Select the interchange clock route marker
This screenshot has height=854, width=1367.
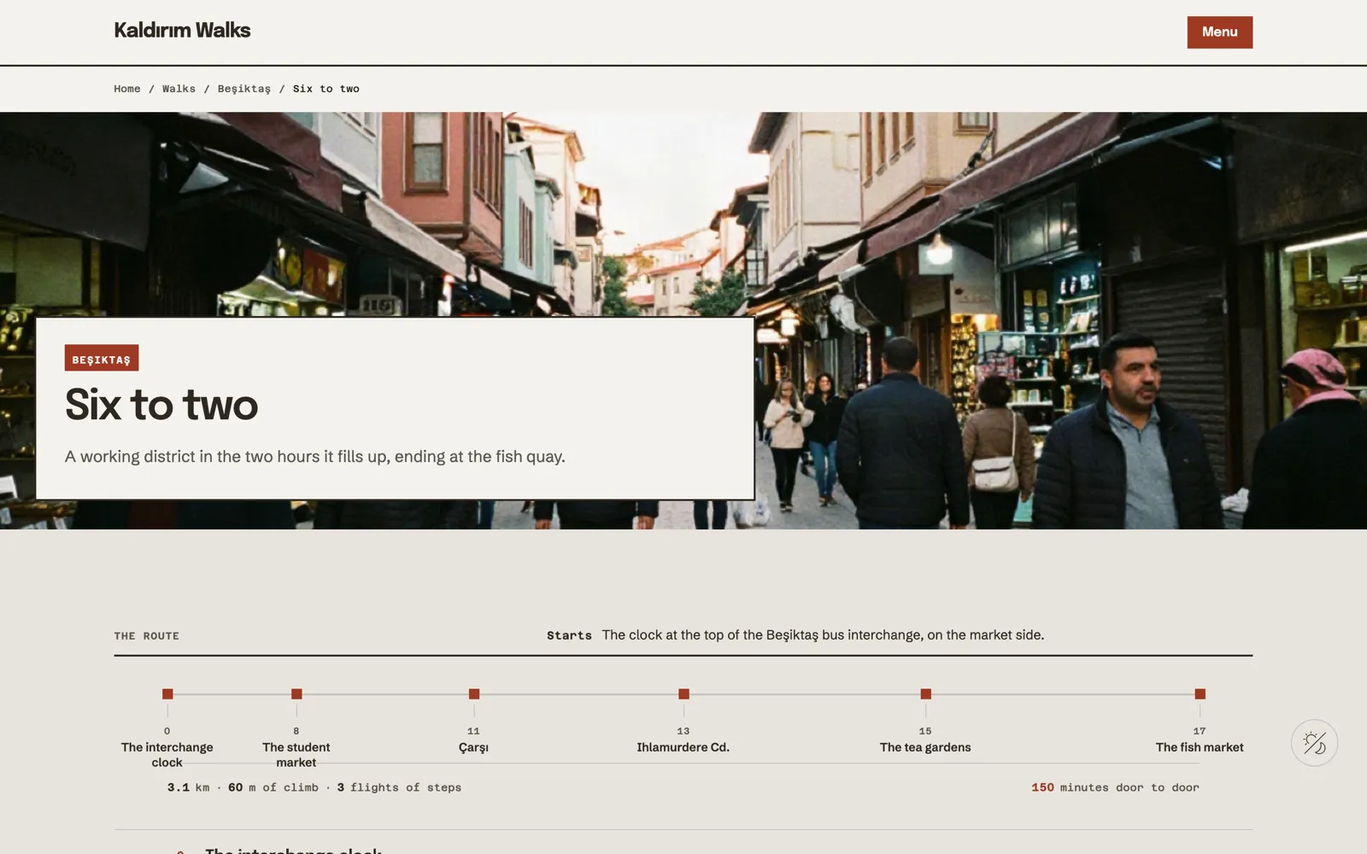point(167,694)
